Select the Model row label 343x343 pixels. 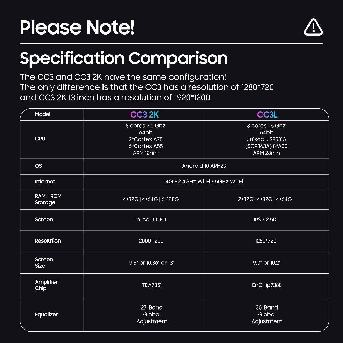point(43,114)
